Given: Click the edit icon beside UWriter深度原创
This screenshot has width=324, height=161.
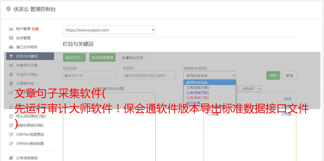Looking at the screenshot, I should click(x=11, y=134).
